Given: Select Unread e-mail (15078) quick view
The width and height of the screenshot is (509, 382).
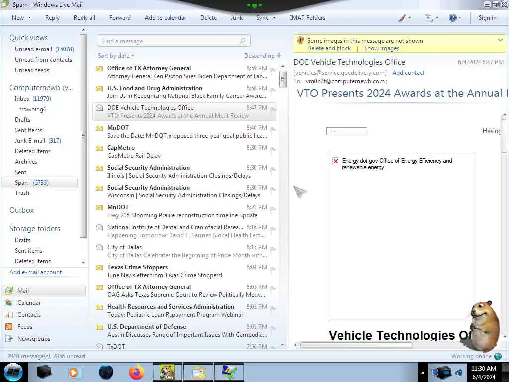Looking at the screenshot, I should point(44,49).
